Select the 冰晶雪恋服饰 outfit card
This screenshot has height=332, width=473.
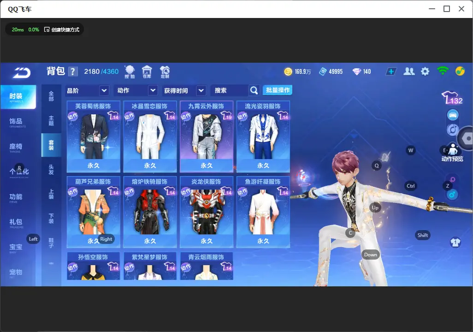150,136
